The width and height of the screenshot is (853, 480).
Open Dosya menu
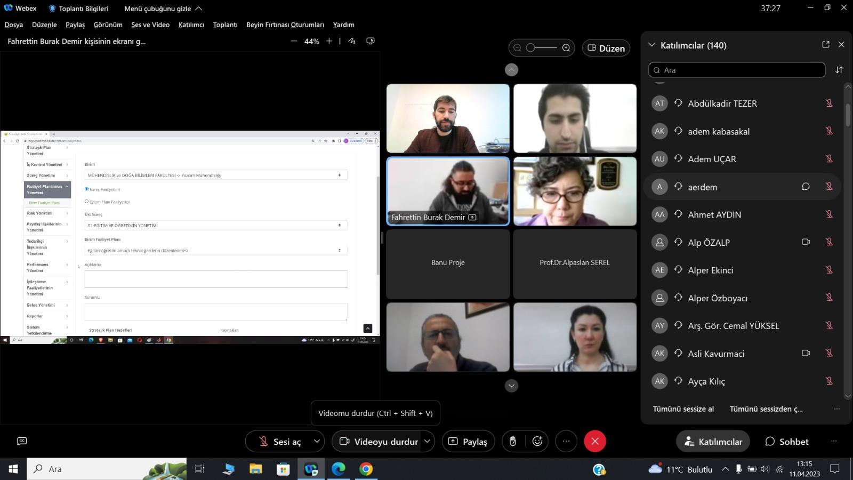point(14,25)
